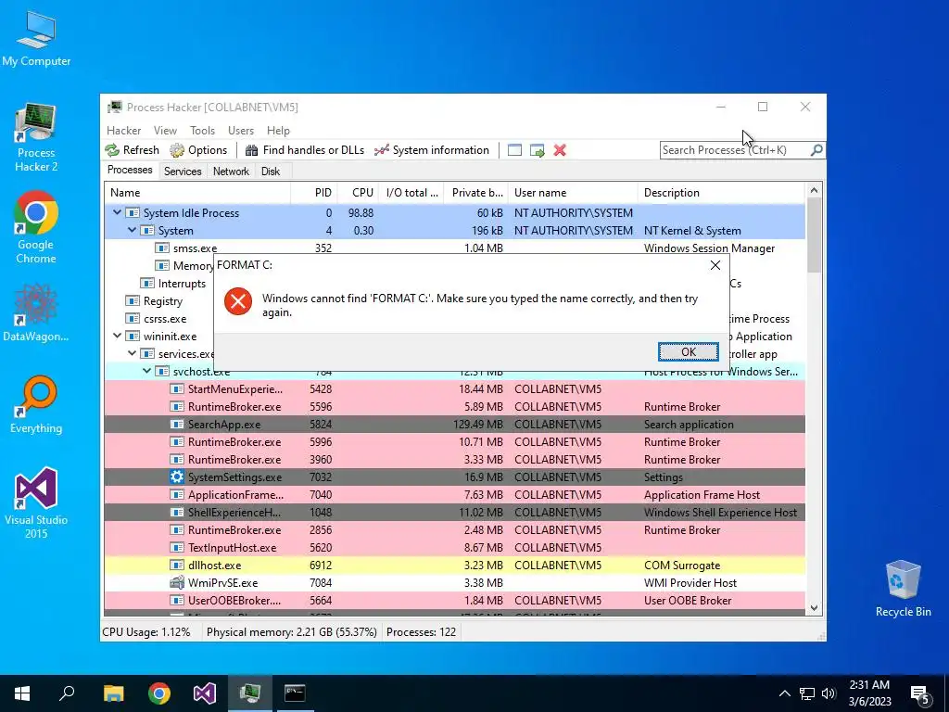Open the Users menu
Image resolution: width=949 pixels, height=712 pixels.
coord(241,131)
